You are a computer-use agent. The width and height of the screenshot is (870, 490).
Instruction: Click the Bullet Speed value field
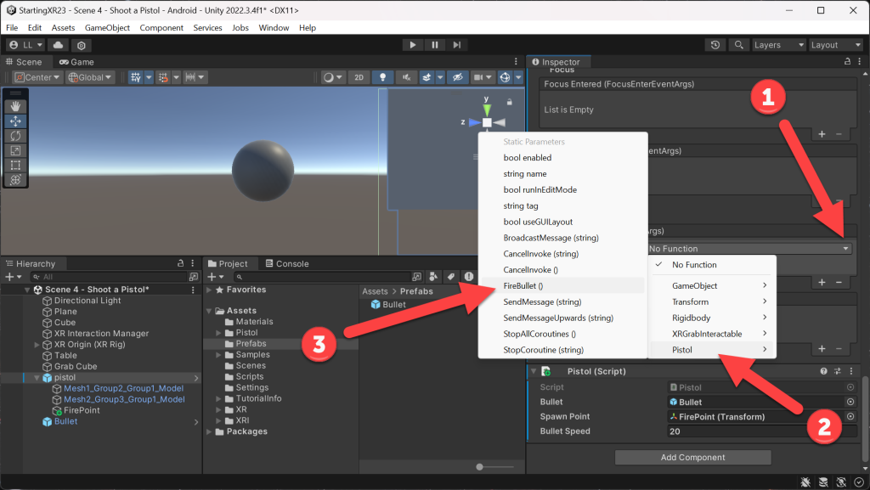tap(762, 431)
